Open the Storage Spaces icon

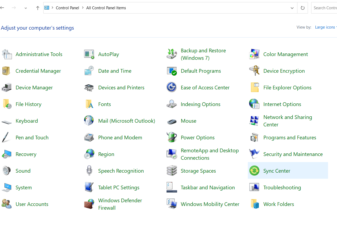point(172,171)
